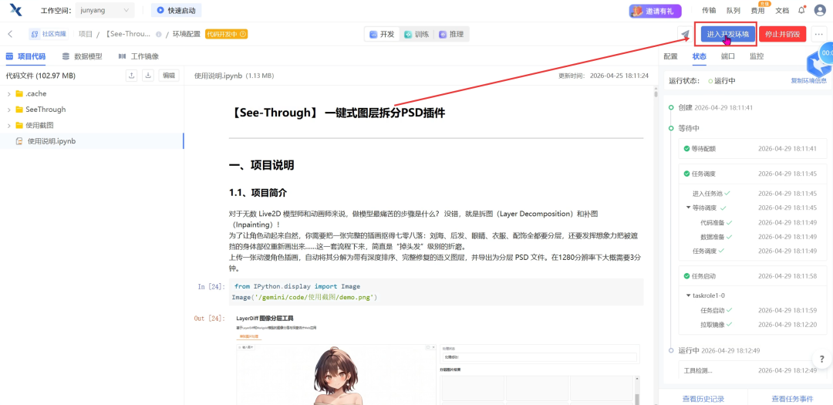Click the demo.png output image
Viewport: 833px width, 405px height.
click(x=438, y=359)
